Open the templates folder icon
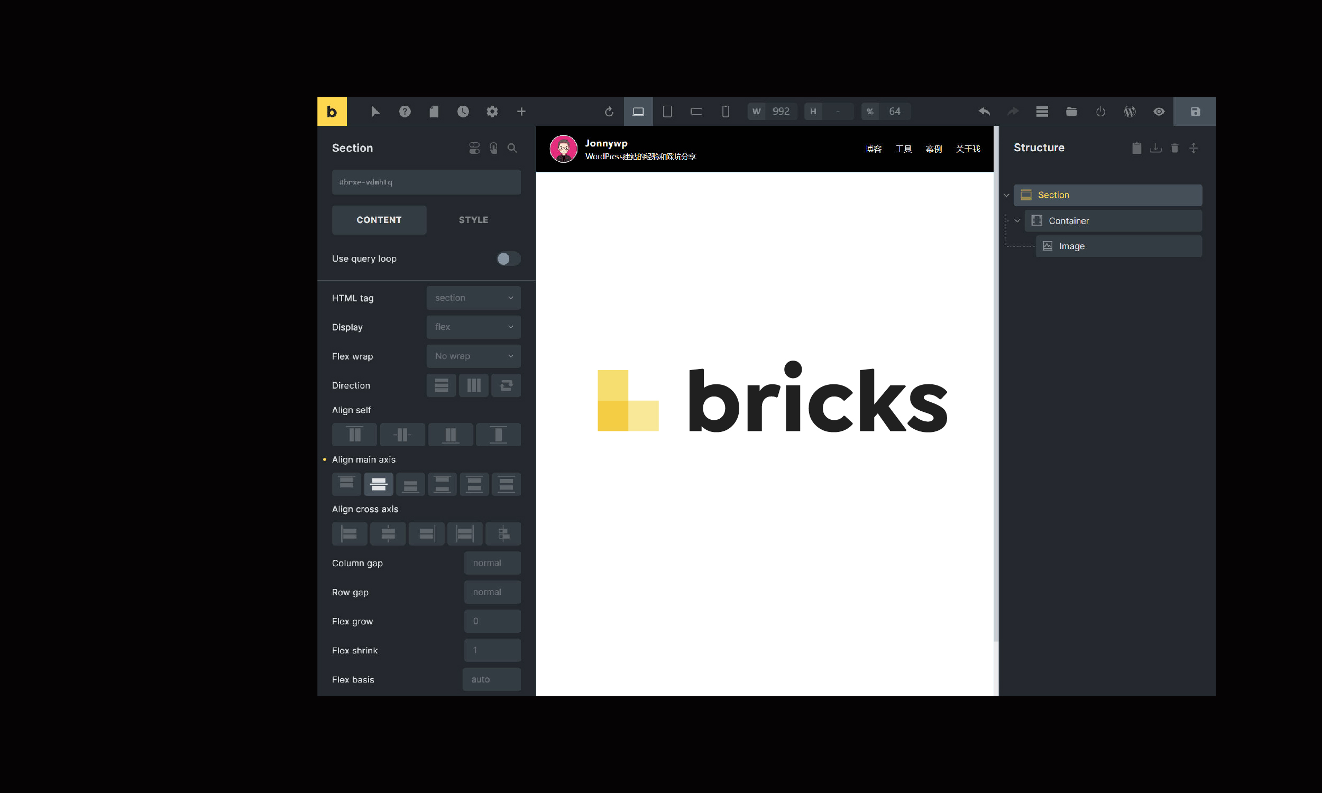The image size is (1322, 793). pos(1071,111)
